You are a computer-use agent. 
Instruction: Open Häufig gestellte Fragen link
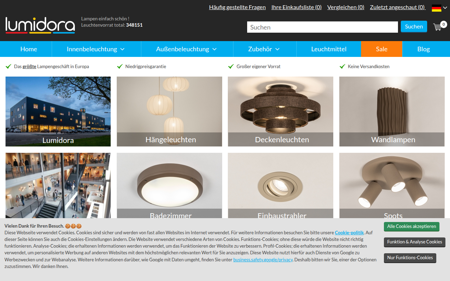(237, 7)
